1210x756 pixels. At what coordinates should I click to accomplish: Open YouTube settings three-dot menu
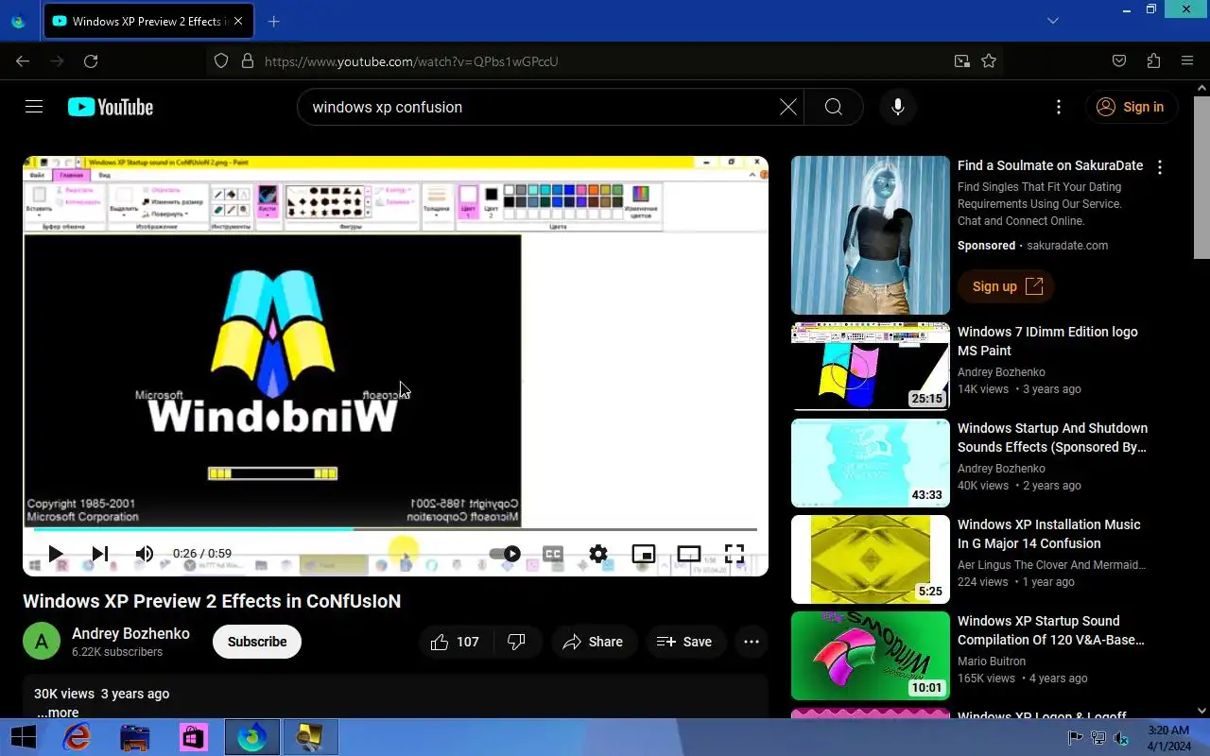pyautogui.click(x=1059, y=107)
